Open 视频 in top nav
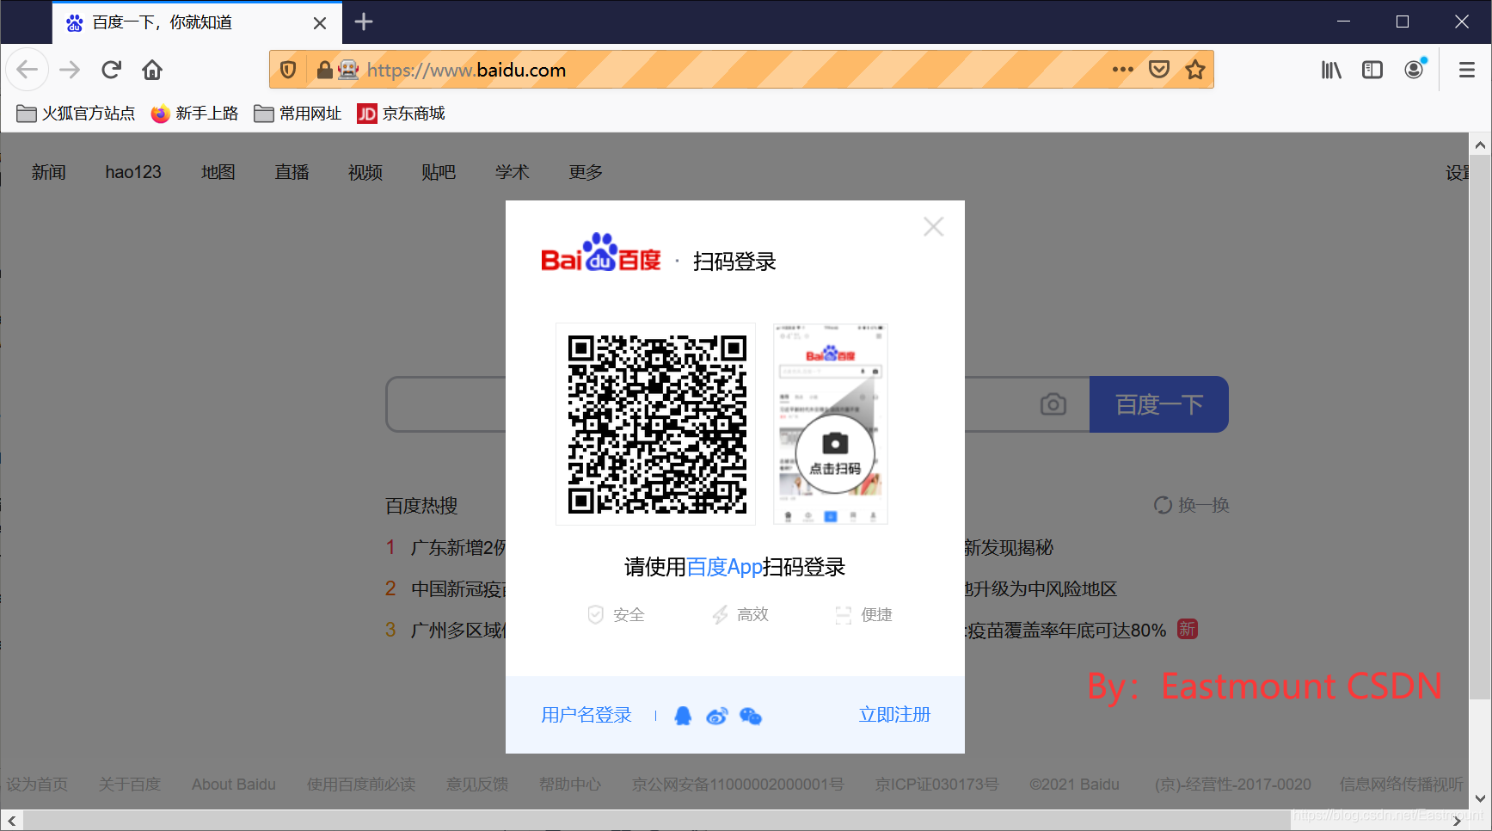 pyautogui.click(x=365, y=172)
